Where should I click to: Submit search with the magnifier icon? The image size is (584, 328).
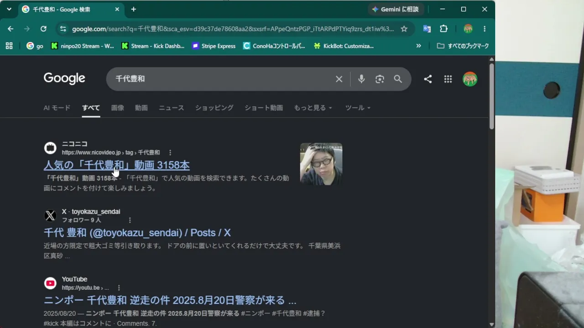pyautogui.click(x=398, y=79)
